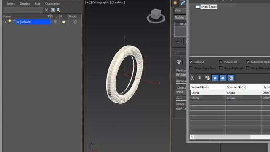Viewport: 270px width, 152px height.
Task: Open the Create panel sun icon tab
Action: tap(175, 3)
